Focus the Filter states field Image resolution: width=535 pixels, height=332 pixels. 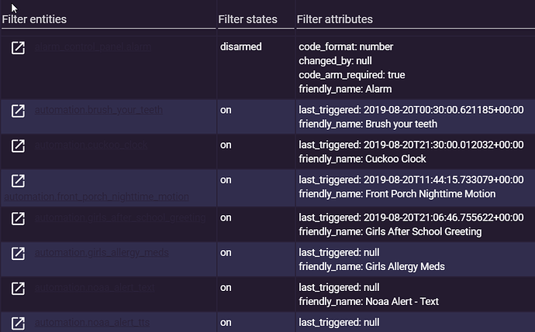(256, 20)
